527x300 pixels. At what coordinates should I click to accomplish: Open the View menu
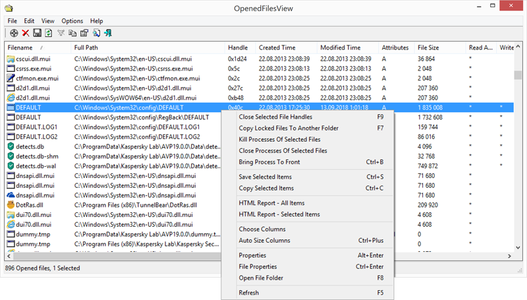click(47, 21)
